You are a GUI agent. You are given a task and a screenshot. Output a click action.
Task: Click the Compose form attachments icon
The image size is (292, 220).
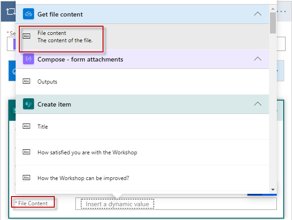pyautogui.click(x=29, y=59)
